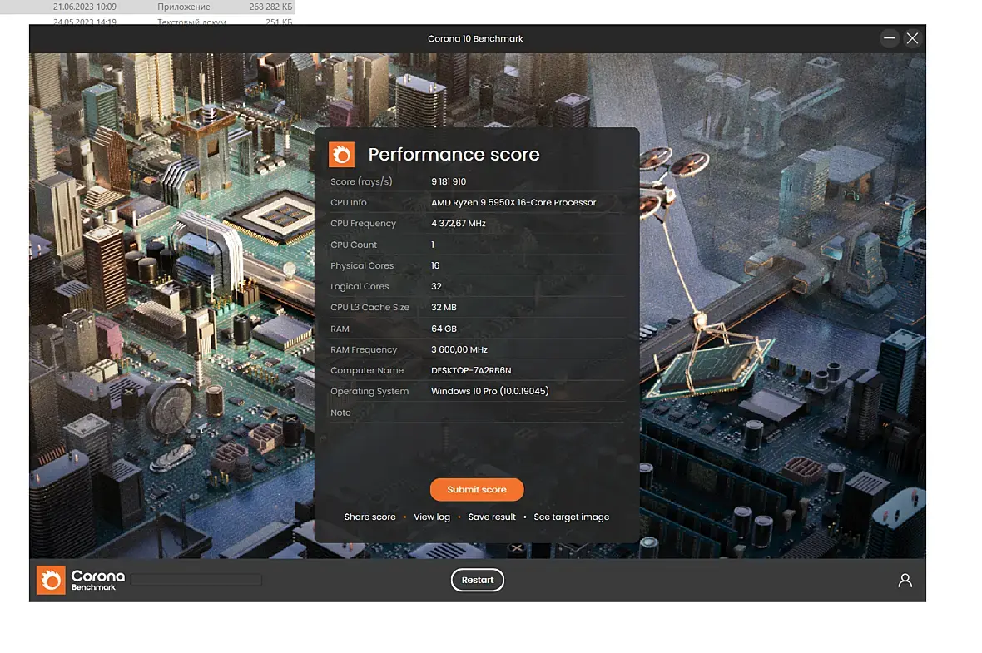The width and height of the screenshot is (982, 653).
Task: Open the View log link
Action: 432,517
